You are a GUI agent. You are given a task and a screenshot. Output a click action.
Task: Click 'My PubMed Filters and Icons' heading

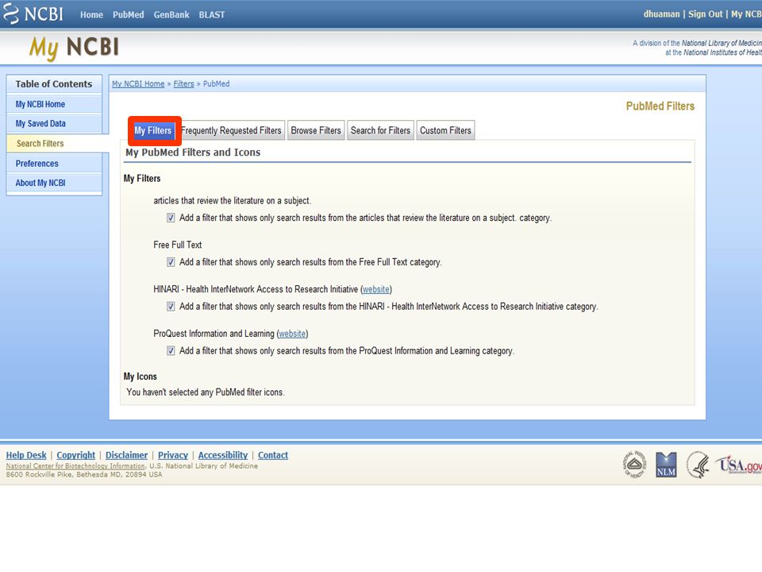[x=193, y=153]
